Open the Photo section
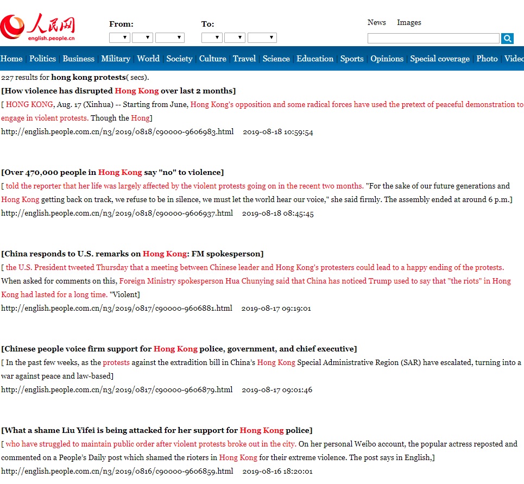524x484 pixels. point(487,59)
